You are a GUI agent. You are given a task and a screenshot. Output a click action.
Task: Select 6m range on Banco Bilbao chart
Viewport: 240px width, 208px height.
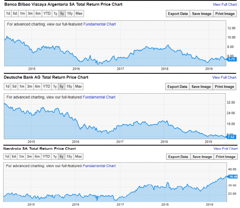(x=38, y=13)
